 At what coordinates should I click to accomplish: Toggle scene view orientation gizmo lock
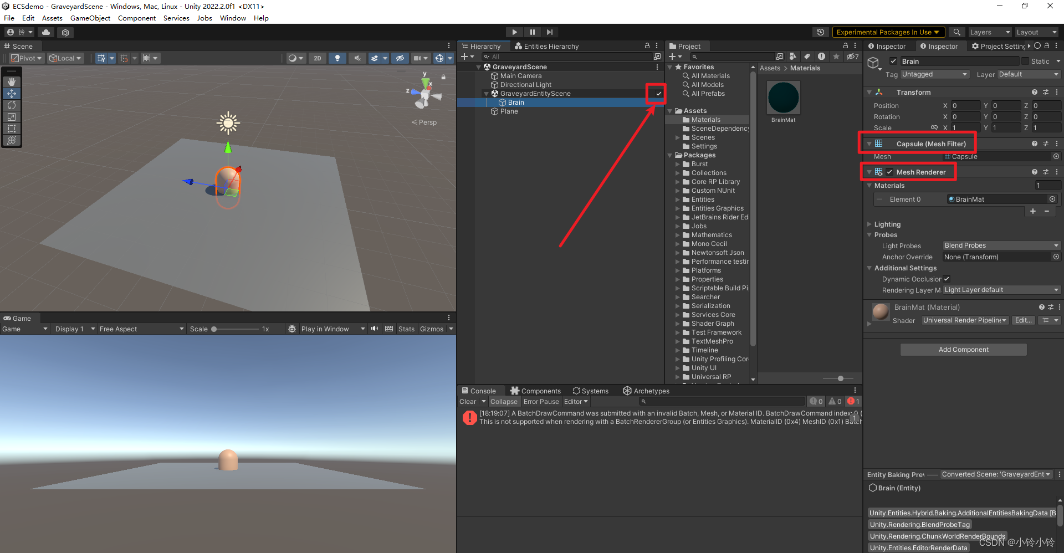point(443,77)
